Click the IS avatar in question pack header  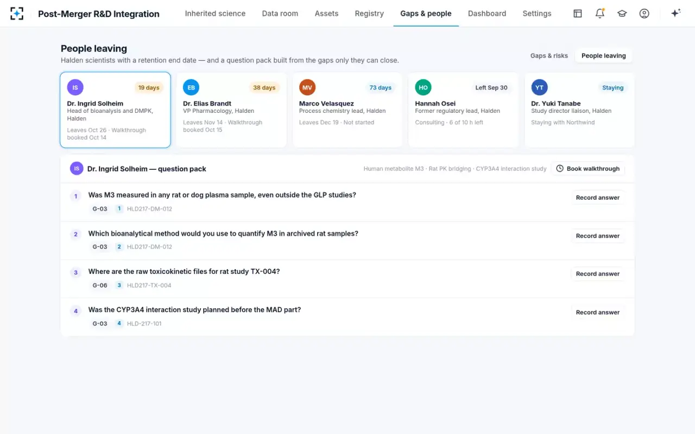pyautogui.click(x=77, y=169)
